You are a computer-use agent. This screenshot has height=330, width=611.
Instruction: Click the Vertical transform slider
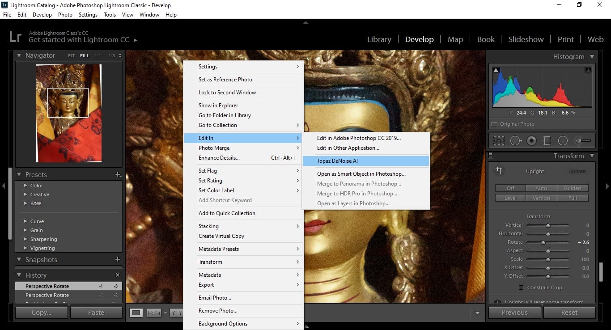coord(547,225)
